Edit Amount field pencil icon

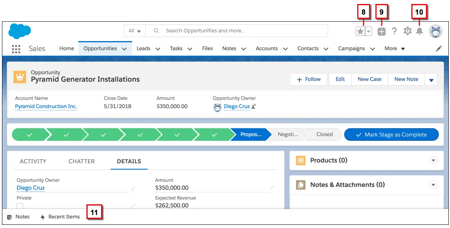click(272, 188)
